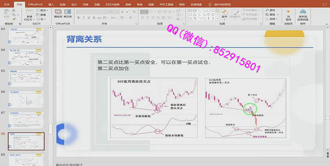Switch to the 插入 ribbon tab
The width and height of the screenshot is (330, 166).
(x=51, y=4)
